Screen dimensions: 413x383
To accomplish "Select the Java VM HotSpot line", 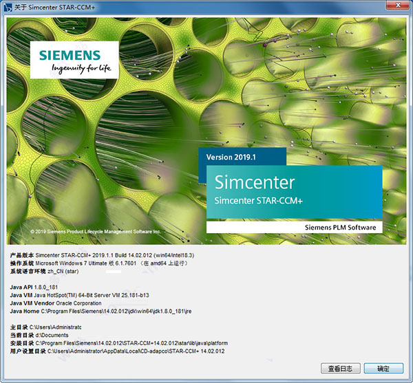I will tap(80, 295).
